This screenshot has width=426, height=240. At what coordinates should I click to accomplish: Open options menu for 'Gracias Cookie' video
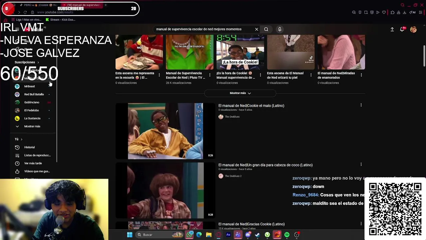pos(361,224)
